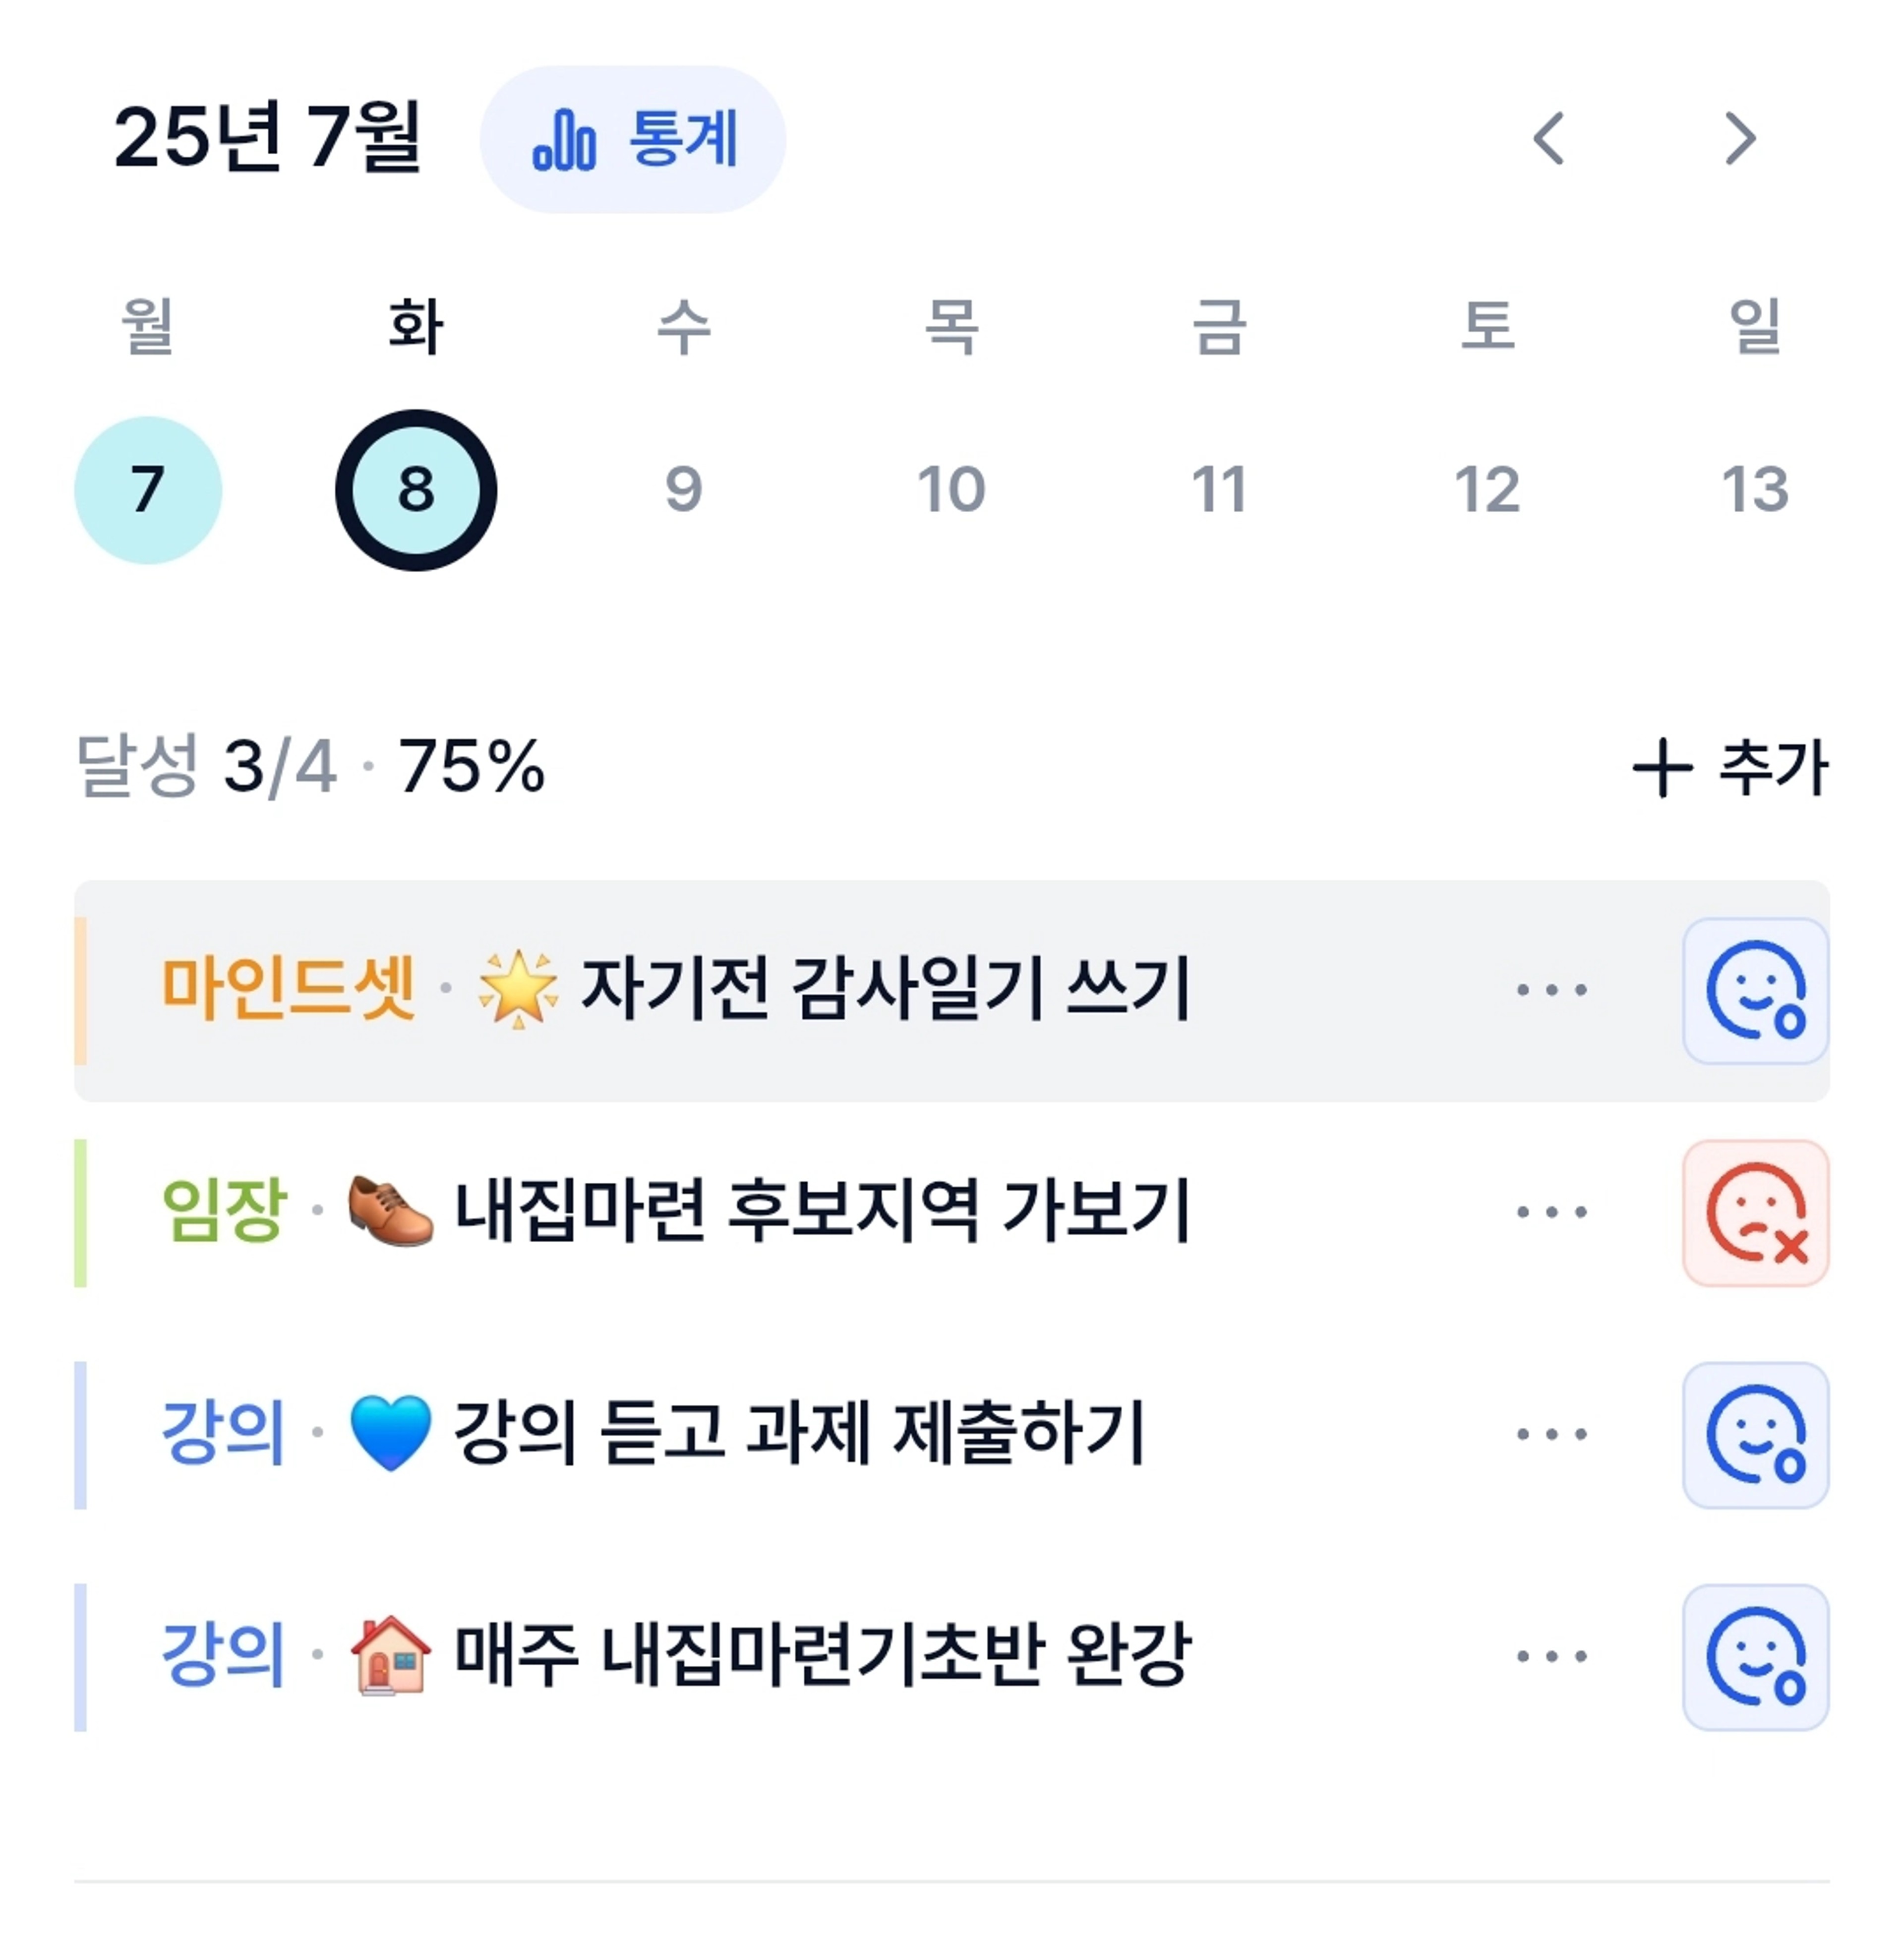
Task: Toggle smiley status for 강의 듣고 과제 제출하기
Action: 1756,1435
